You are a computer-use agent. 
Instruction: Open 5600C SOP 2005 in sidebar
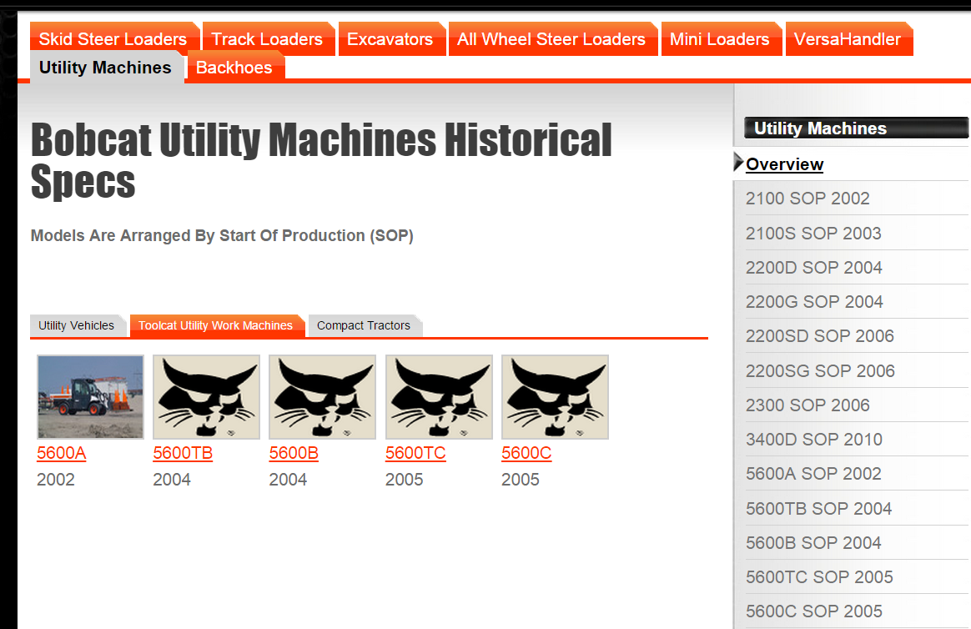[813, 611]
